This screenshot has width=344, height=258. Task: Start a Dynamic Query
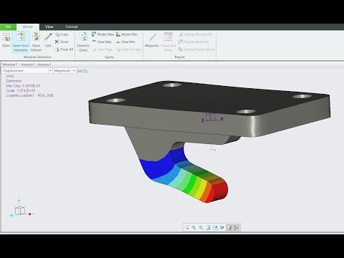[83, 42]
